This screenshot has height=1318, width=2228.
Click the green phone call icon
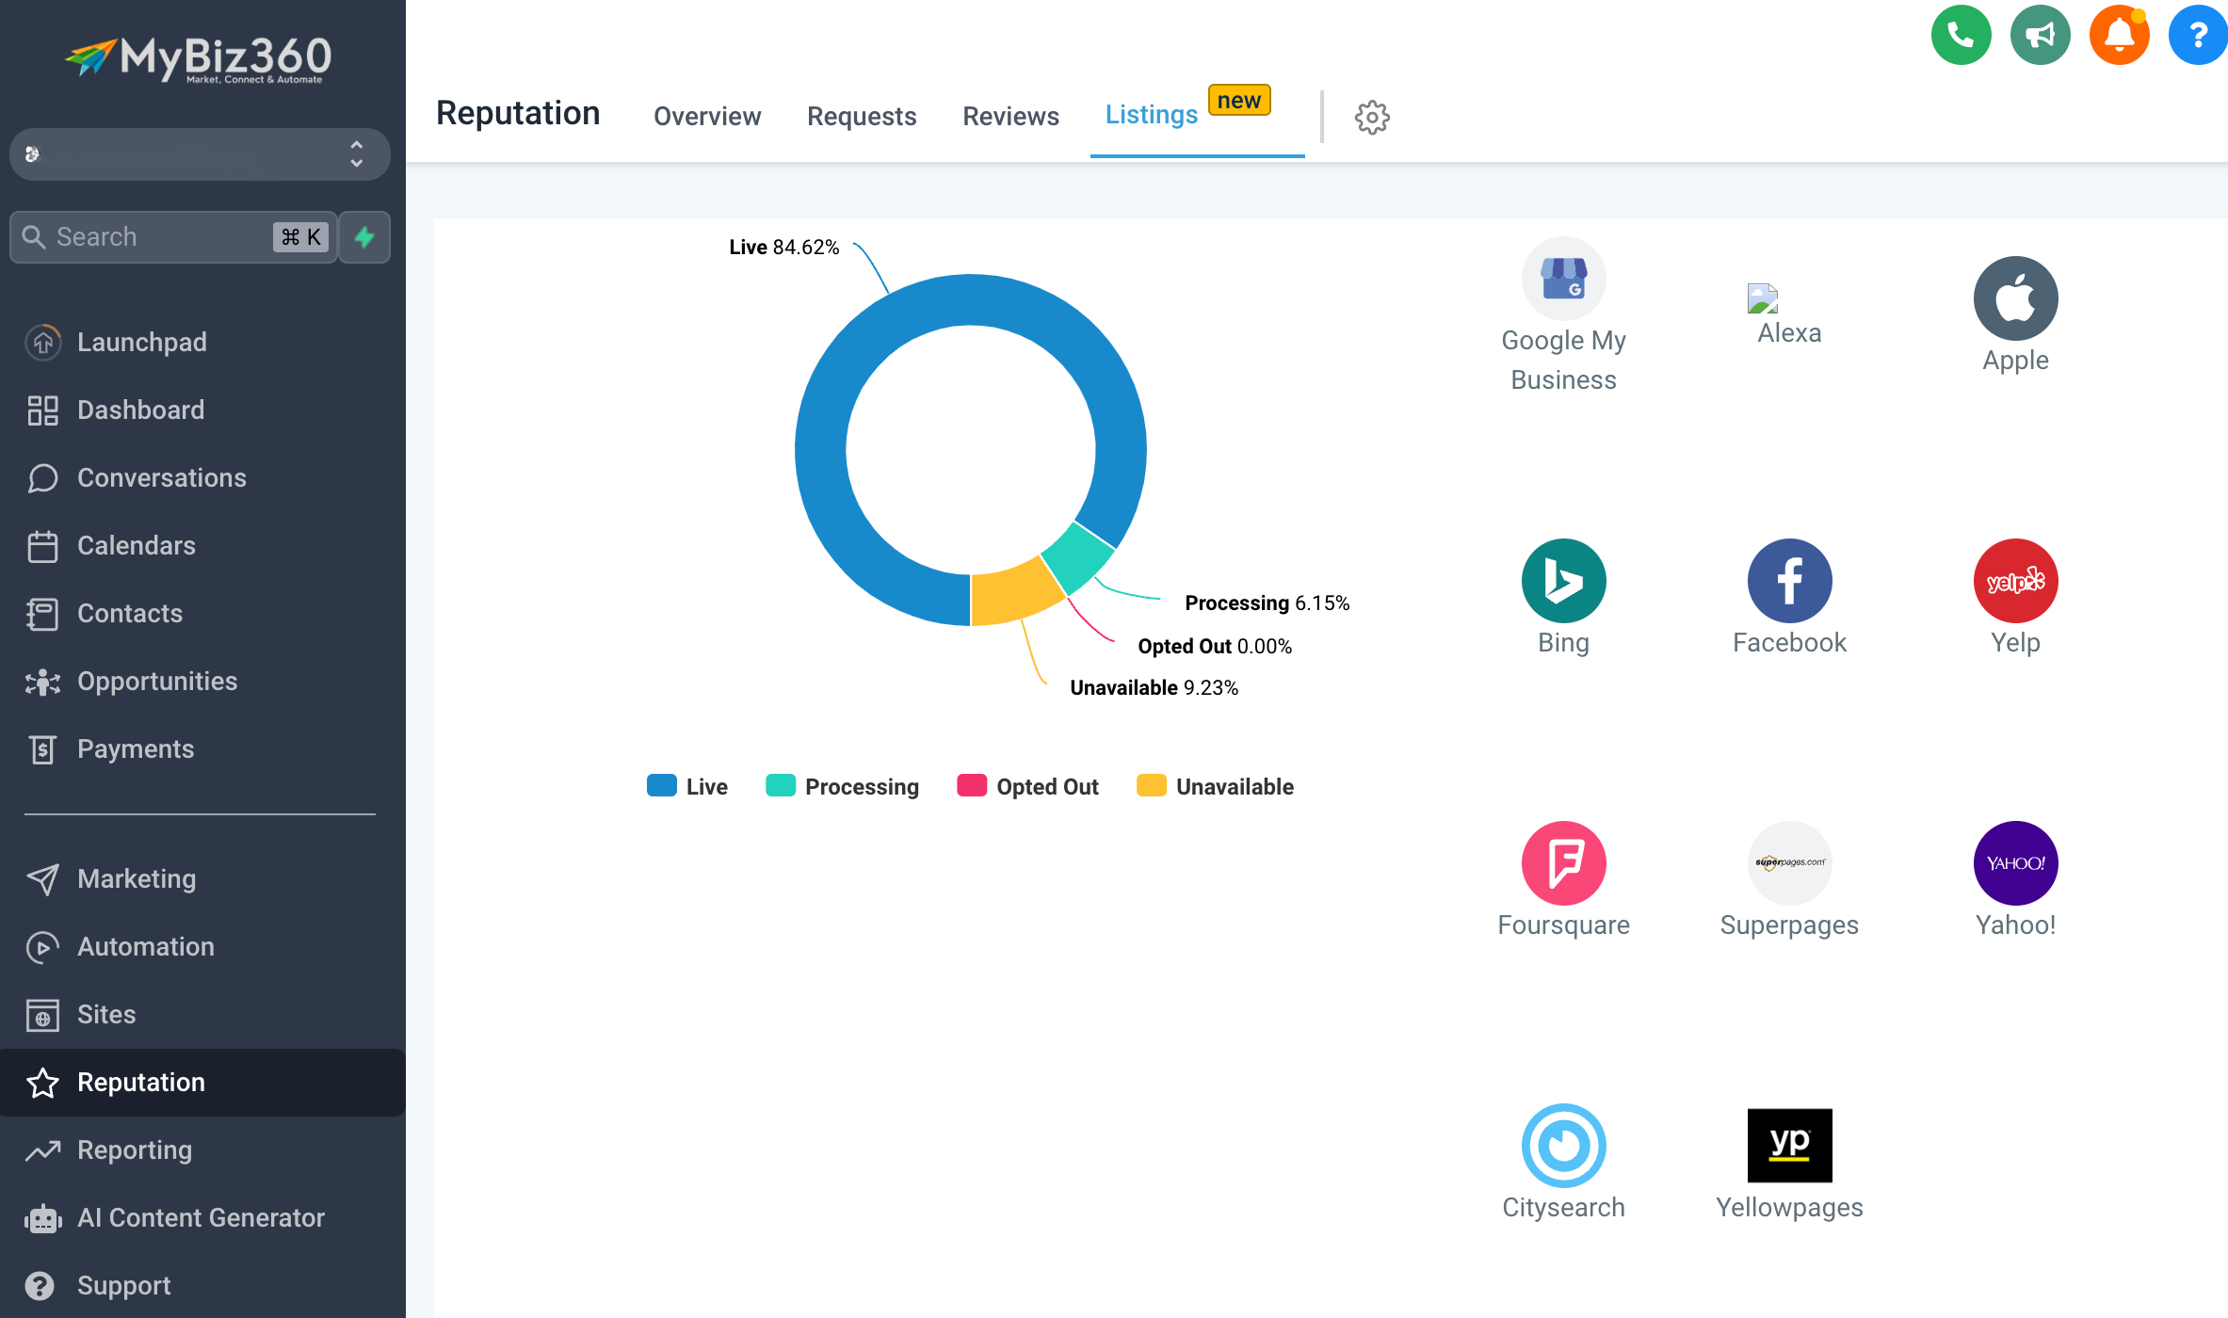1961,36
